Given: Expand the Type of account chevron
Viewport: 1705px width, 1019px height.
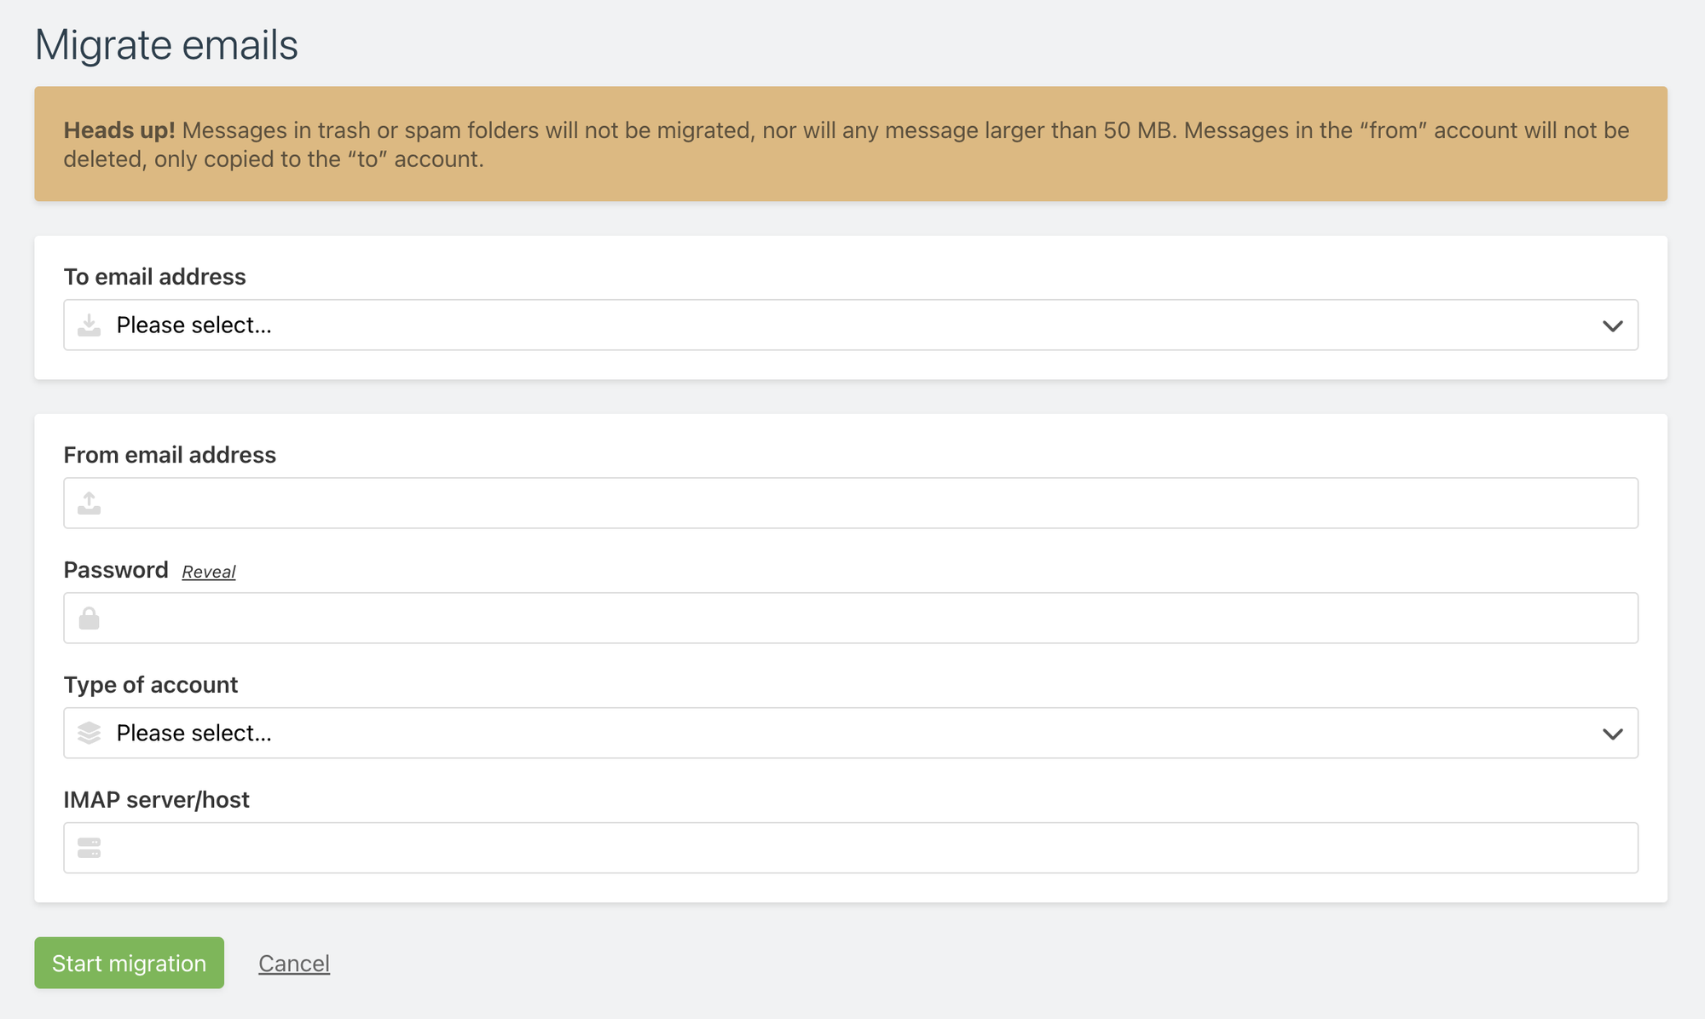Looking at the screenshot, I should pyautogui.click(x=1612, y=734).
